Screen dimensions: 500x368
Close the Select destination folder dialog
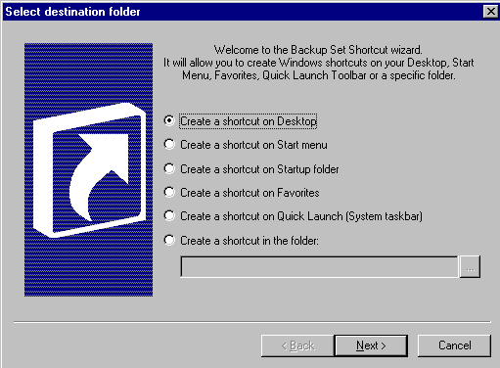pos(491,12)
